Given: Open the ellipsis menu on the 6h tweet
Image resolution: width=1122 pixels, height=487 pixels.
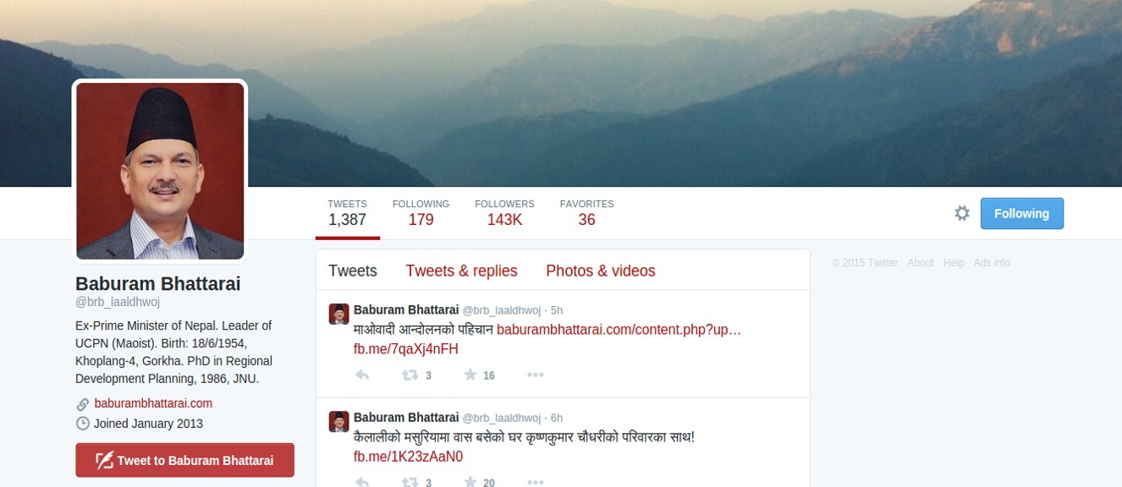Looking at the screenshot, I should click(x=535, y=482).
